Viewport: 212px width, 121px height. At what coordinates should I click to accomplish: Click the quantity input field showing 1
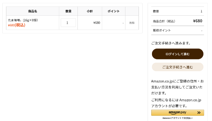68,23
